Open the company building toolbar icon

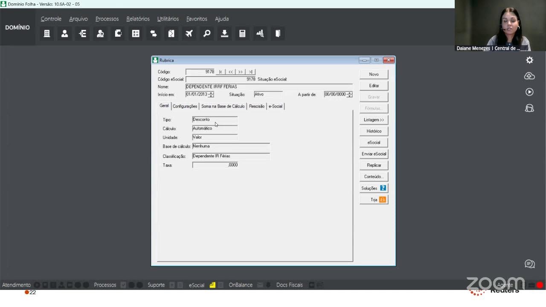click(47, 33)
